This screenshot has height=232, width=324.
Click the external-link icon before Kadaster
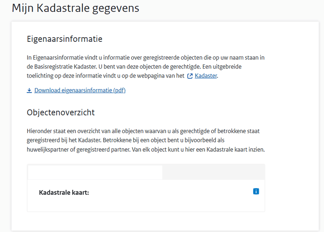click(190, 76)
